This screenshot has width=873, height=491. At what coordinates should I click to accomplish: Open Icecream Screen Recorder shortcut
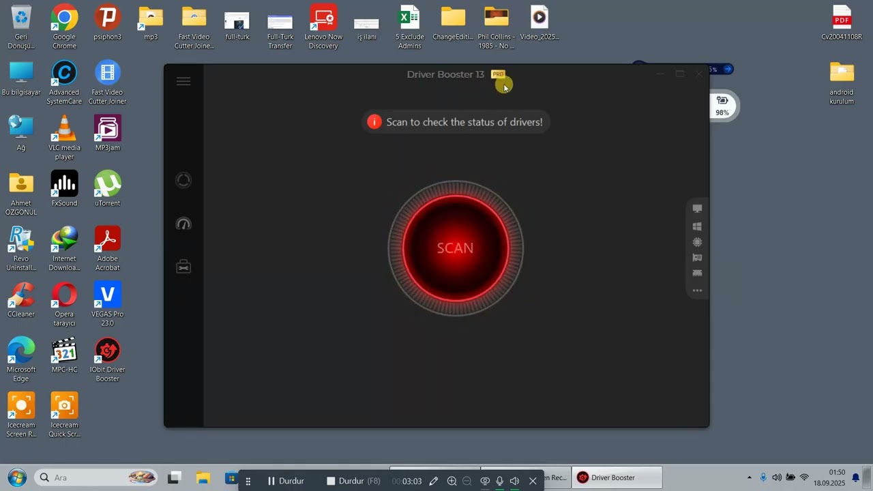(21, 415)
